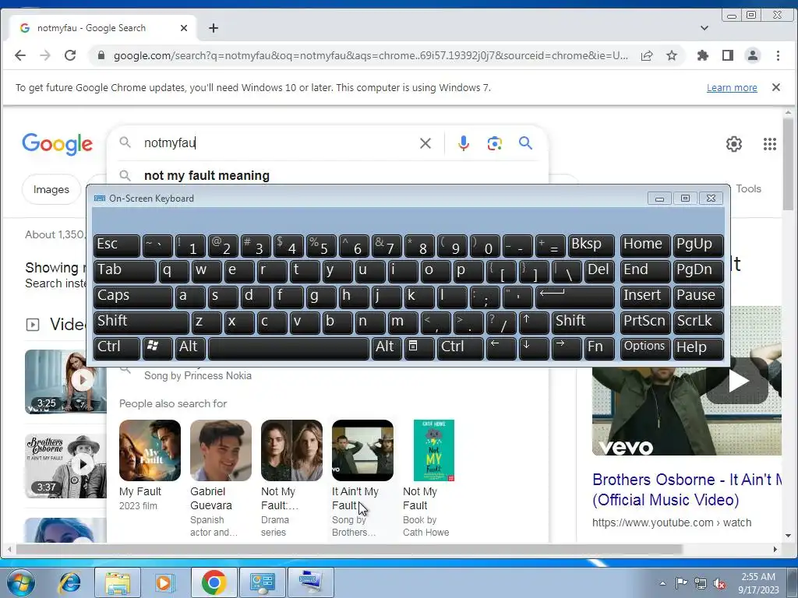
Task: View site information via lock icon
Action: pyautogui.click(x=101, y=55)
